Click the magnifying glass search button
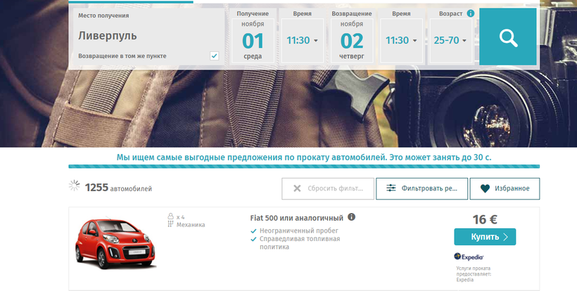577x291 pixels. point(508,37)
